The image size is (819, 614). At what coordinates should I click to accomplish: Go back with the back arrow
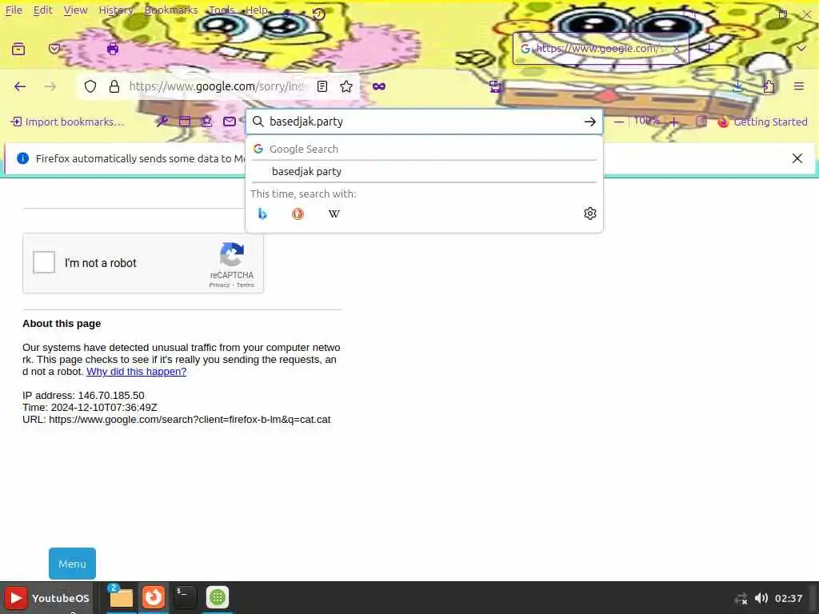tap(20, 86)
